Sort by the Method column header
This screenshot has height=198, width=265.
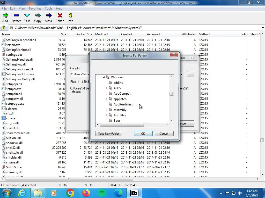(210, 34)
